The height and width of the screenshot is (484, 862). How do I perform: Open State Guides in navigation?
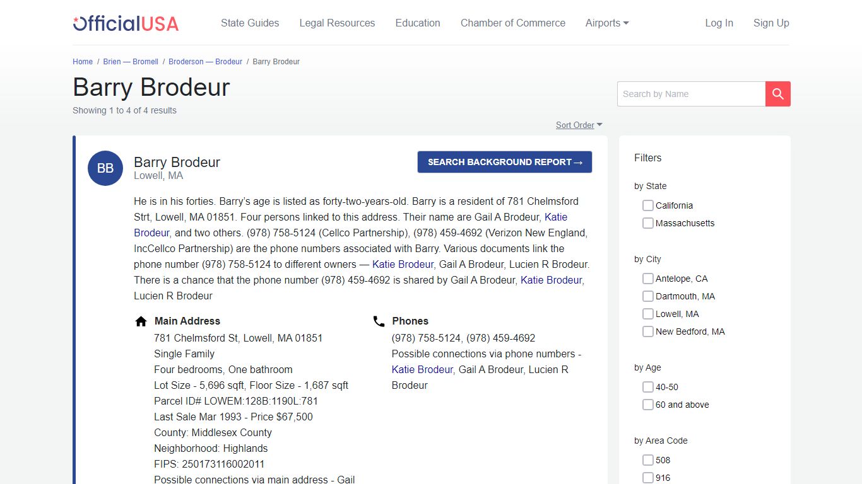click(x=250, y=23)
